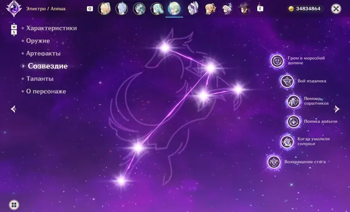Open the four-square grid menu button

coord(14,205)
